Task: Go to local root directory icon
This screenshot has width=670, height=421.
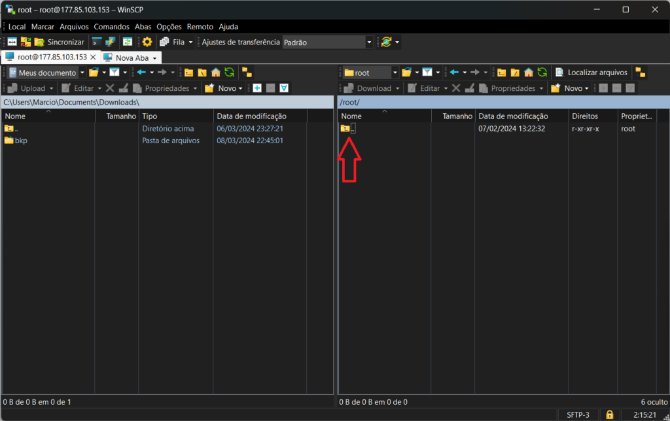Action: pyautogui.click(x=202, y=73)
